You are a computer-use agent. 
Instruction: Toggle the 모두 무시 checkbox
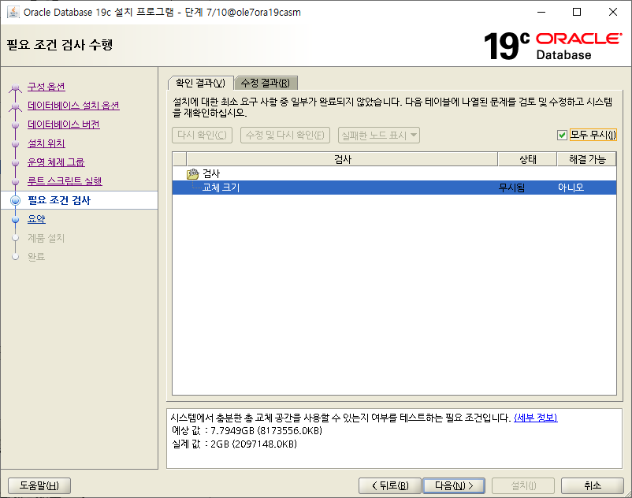(x=562, y=135)
